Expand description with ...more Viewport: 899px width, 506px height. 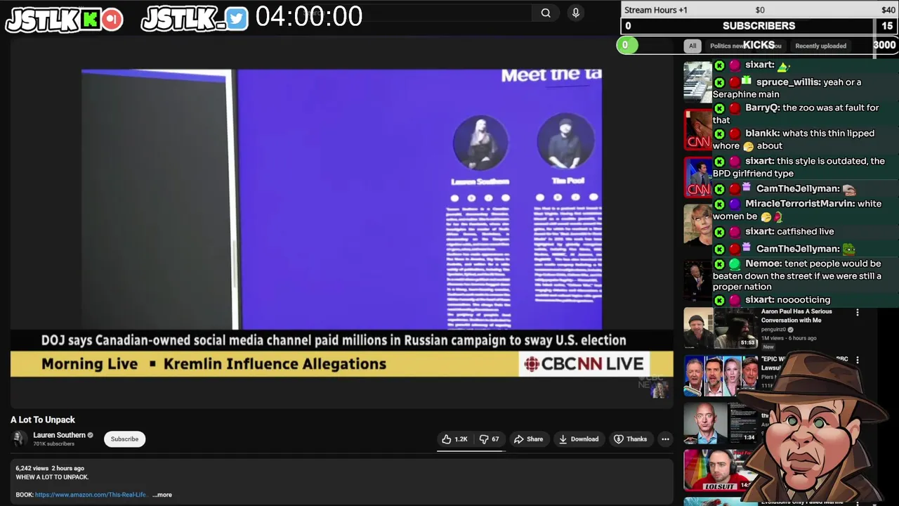(x=162, y=495)
